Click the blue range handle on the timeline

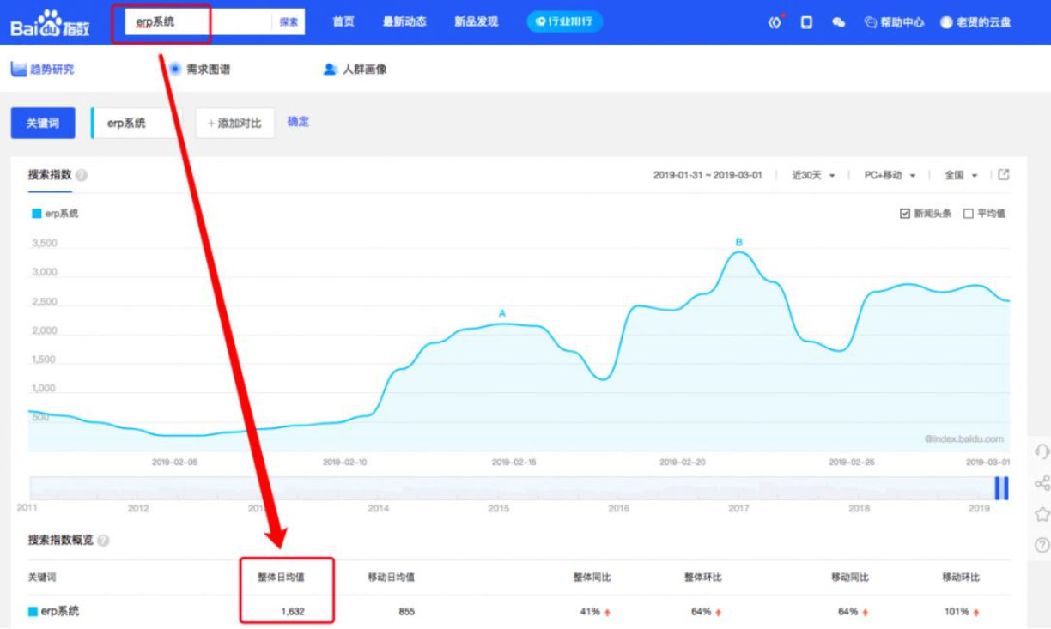[x=1001, y=488]
